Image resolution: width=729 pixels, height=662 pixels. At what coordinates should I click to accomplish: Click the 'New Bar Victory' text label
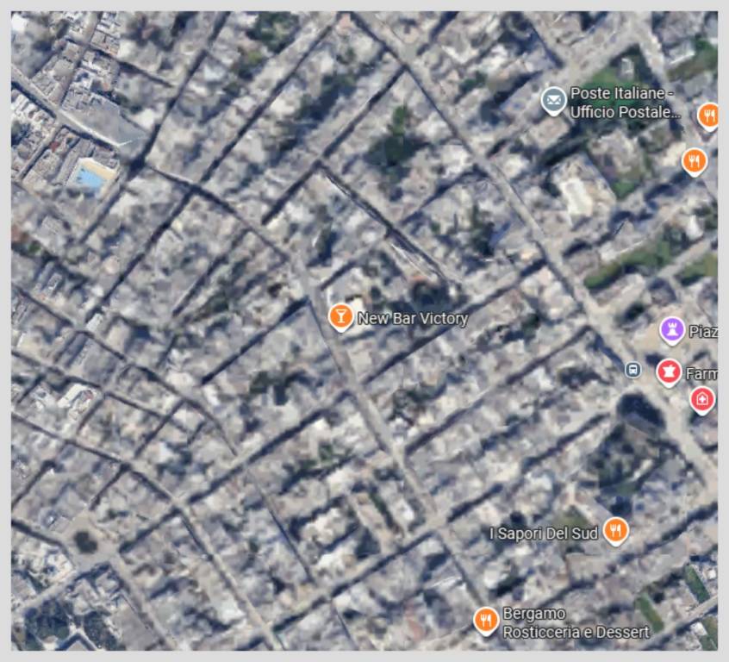point(412,318)
